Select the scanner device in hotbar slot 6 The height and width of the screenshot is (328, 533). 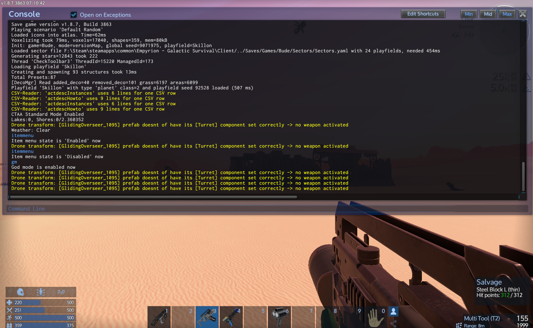click(x=279, y=317)
